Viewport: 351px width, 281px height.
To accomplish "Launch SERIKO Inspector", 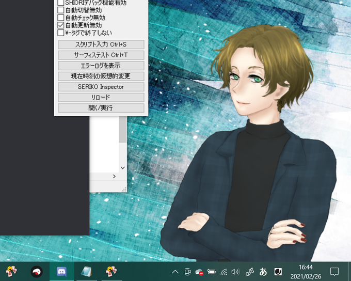I will pyautogui.click(x=101, y=87).
